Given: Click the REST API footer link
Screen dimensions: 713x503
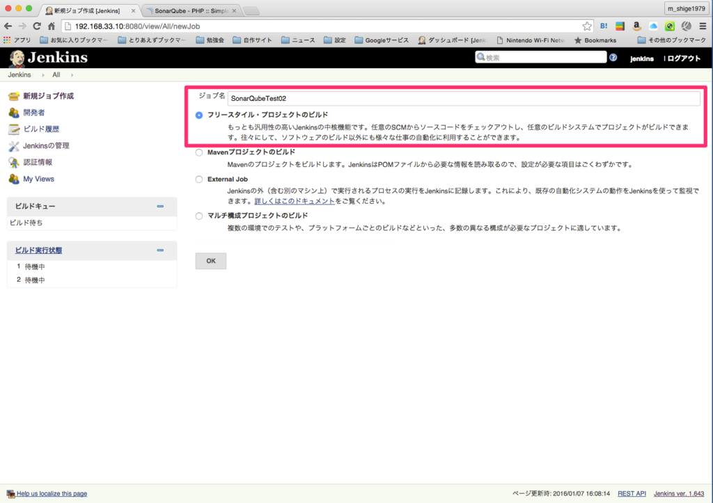Looking at the screenshot, I should [x=632, y=493].
